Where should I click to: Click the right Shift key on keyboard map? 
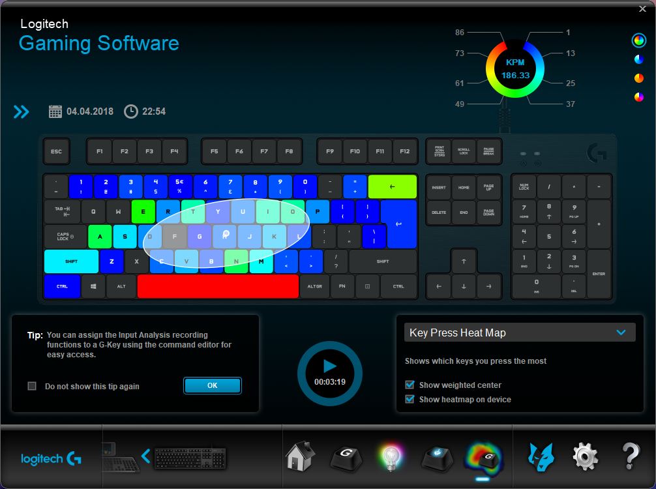click(x=383, y=261)
